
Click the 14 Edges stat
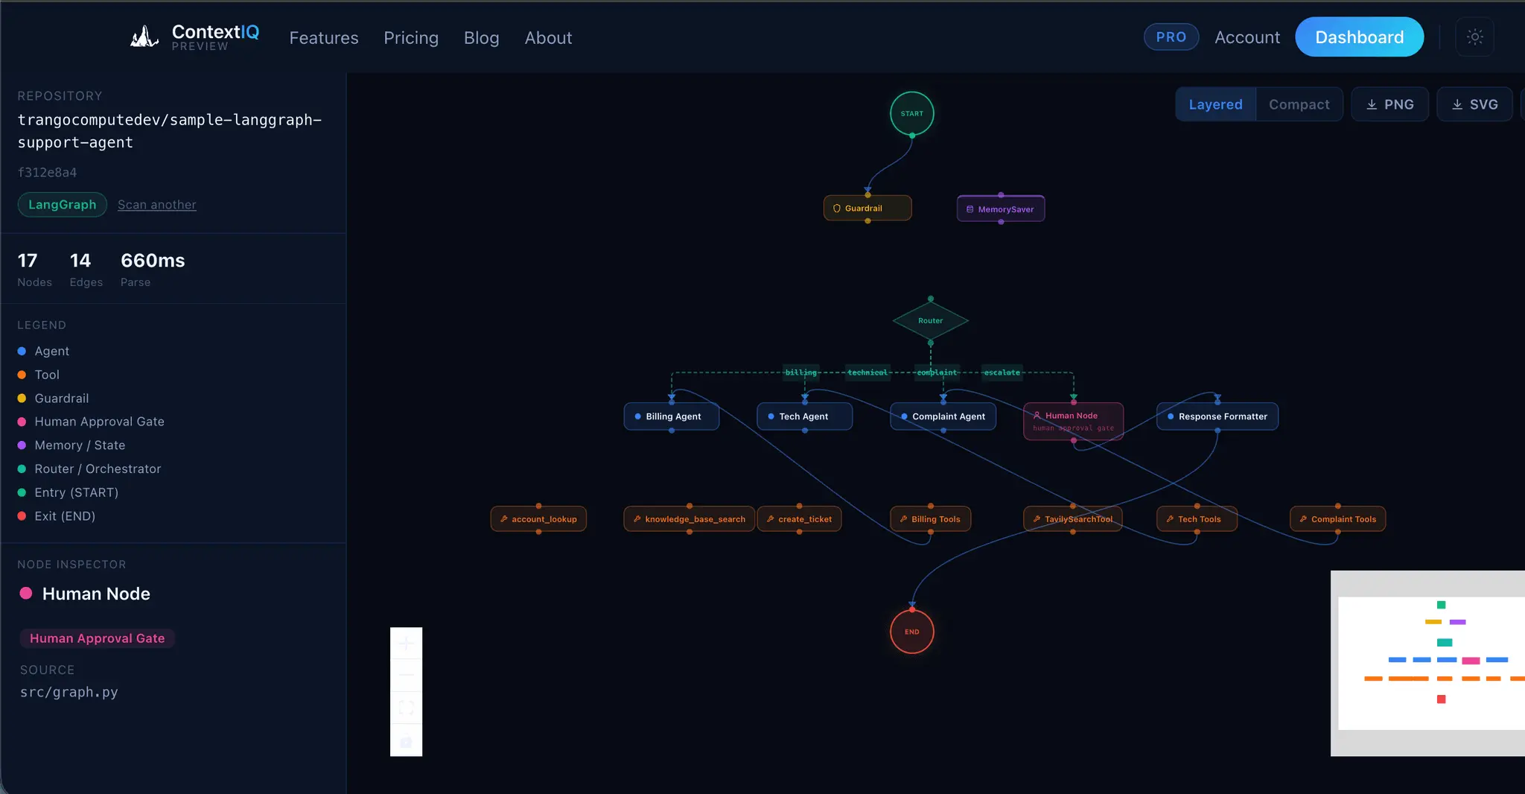point(86,269)
